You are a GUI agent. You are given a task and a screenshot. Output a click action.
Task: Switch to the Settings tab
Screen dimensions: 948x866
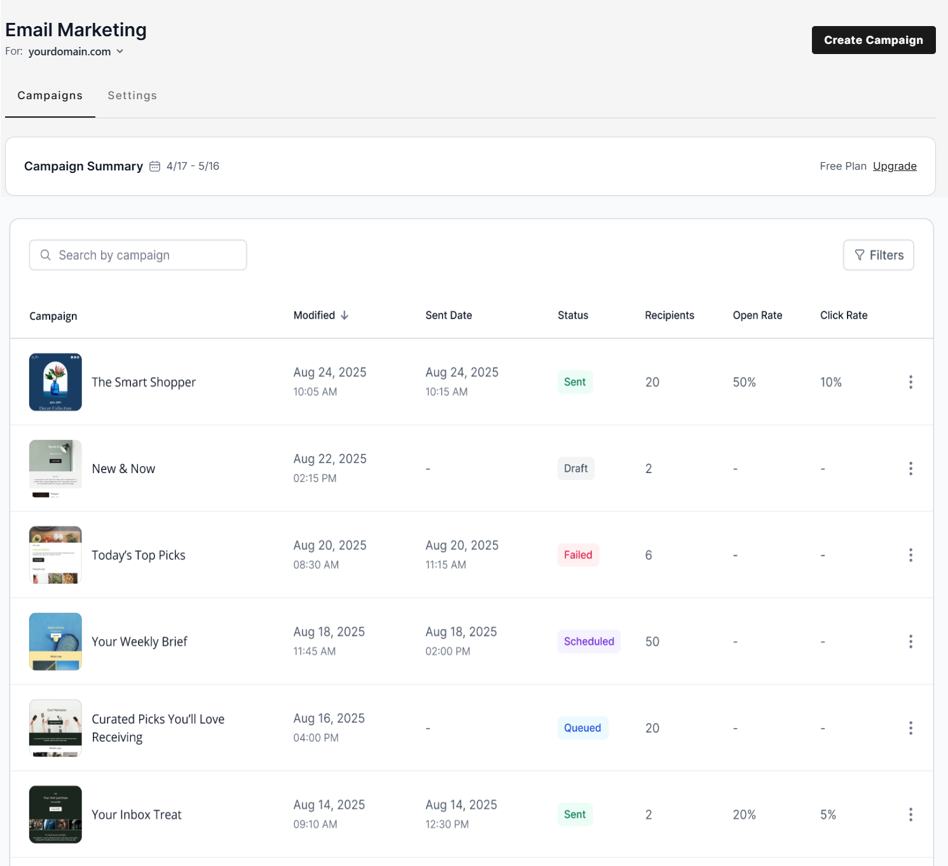[132, 95]
